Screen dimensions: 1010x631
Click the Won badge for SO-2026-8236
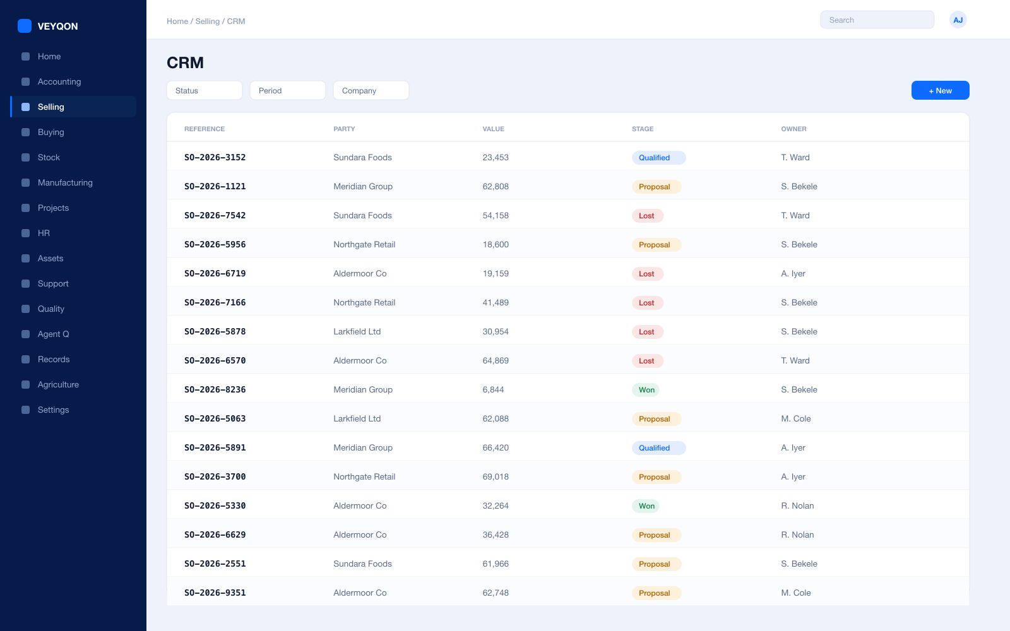(646, 390)
